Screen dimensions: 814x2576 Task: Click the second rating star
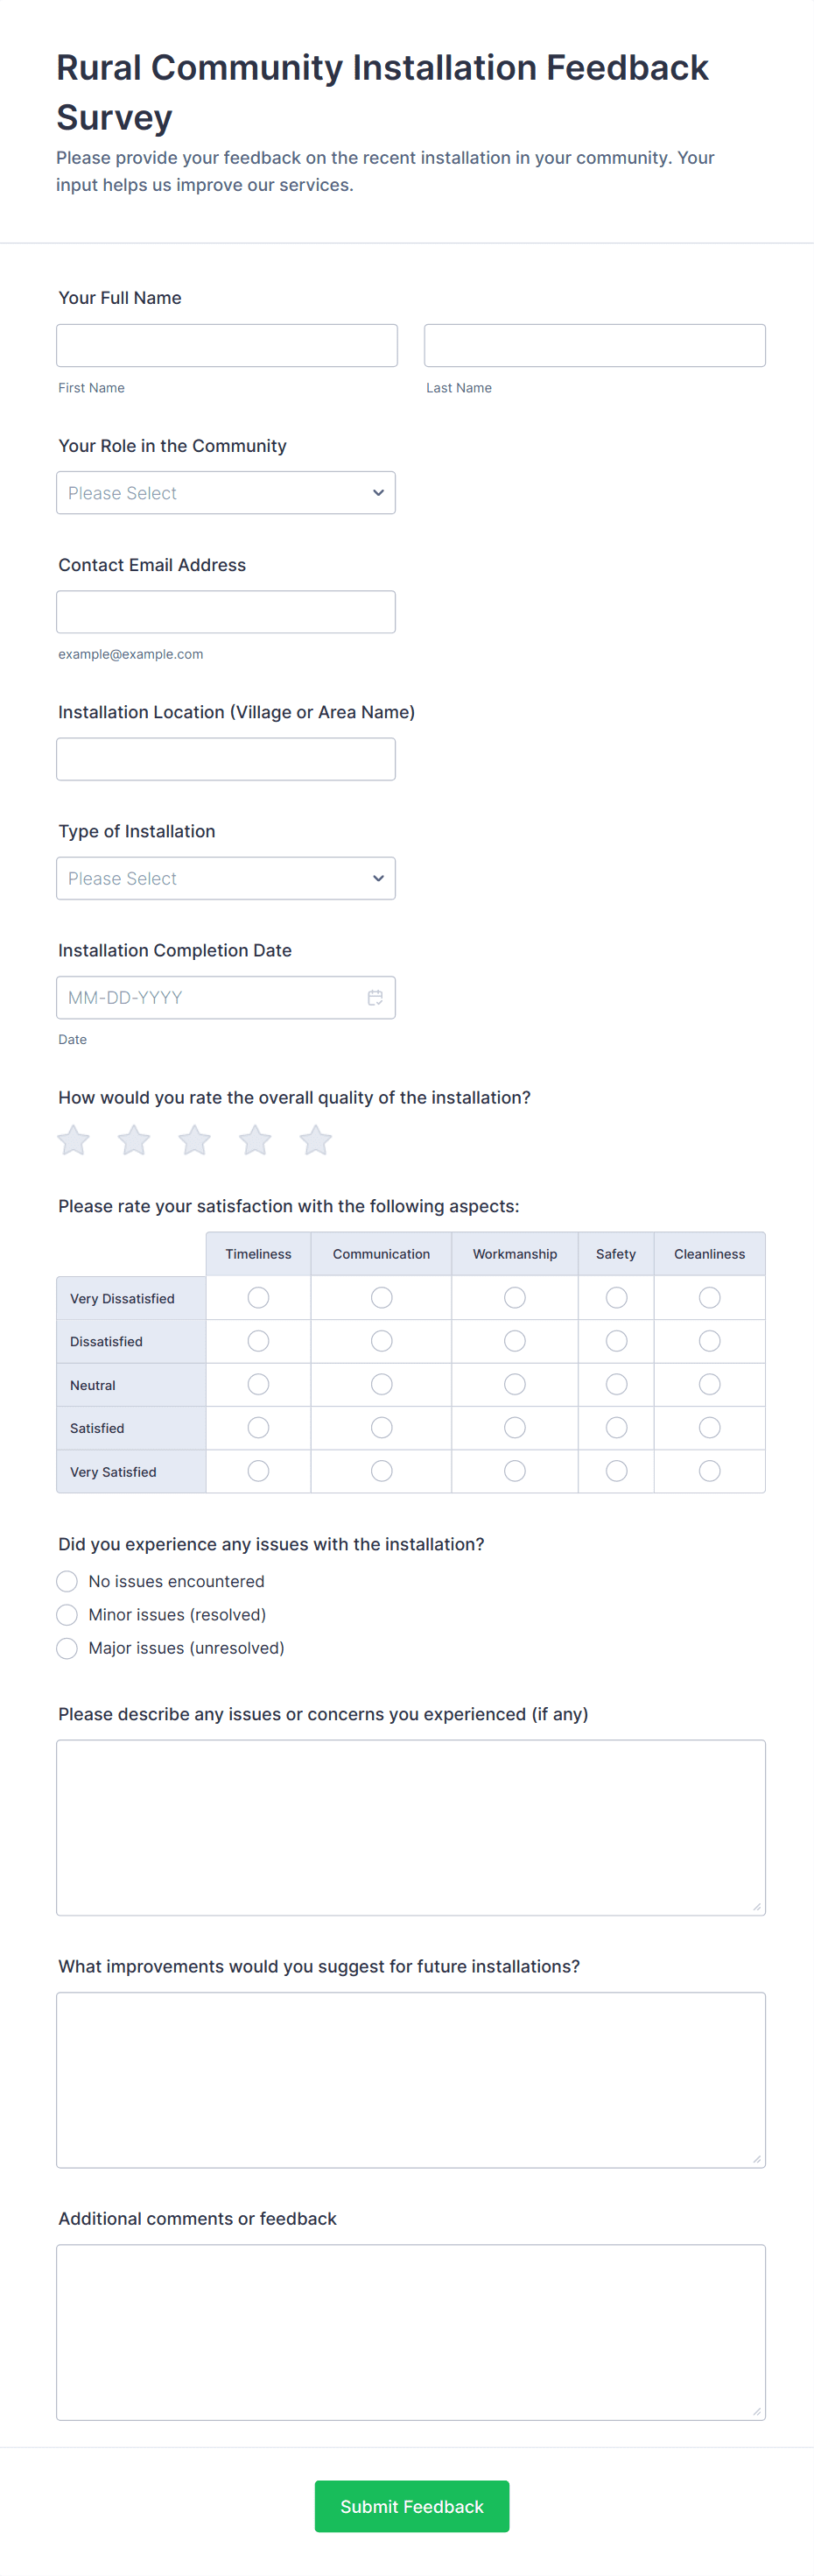coord(134,1140)
